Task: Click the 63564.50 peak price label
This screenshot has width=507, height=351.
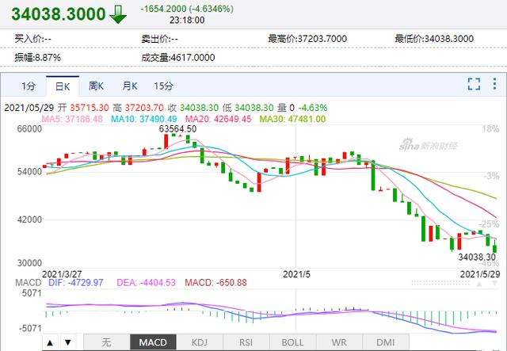Action: pos(177,129)
